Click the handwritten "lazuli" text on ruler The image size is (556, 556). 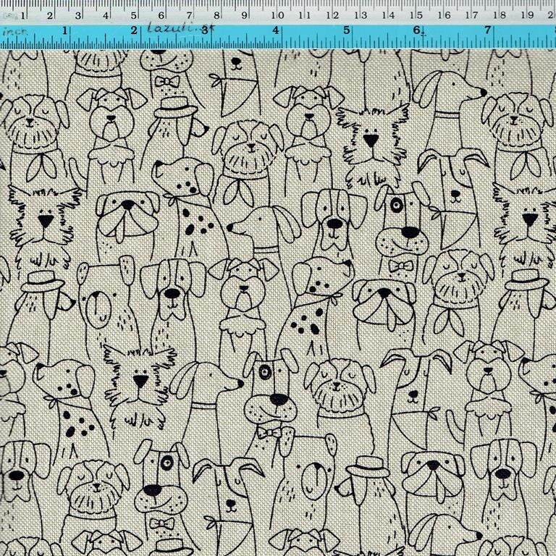(169, 28)
